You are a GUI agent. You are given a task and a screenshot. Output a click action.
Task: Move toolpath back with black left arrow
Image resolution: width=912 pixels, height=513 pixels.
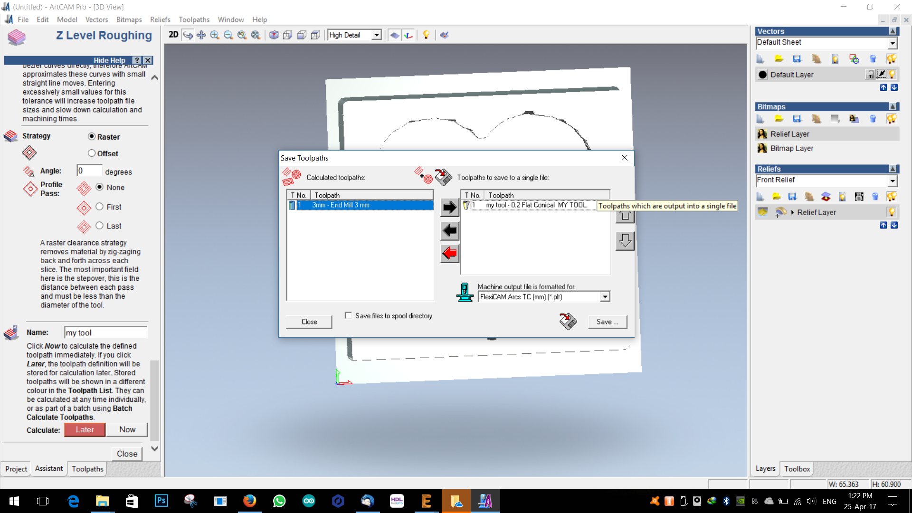coord(449,231)
